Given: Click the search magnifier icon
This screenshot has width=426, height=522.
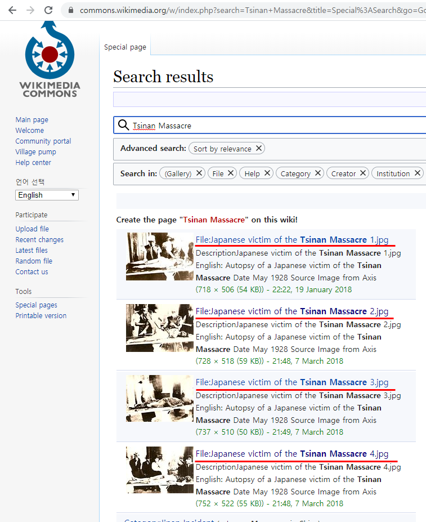Looking at the screenshot, I should coord(123,125).
